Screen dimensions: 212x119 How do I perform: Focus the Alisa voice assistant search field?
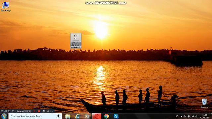click(x=35, y=116)
